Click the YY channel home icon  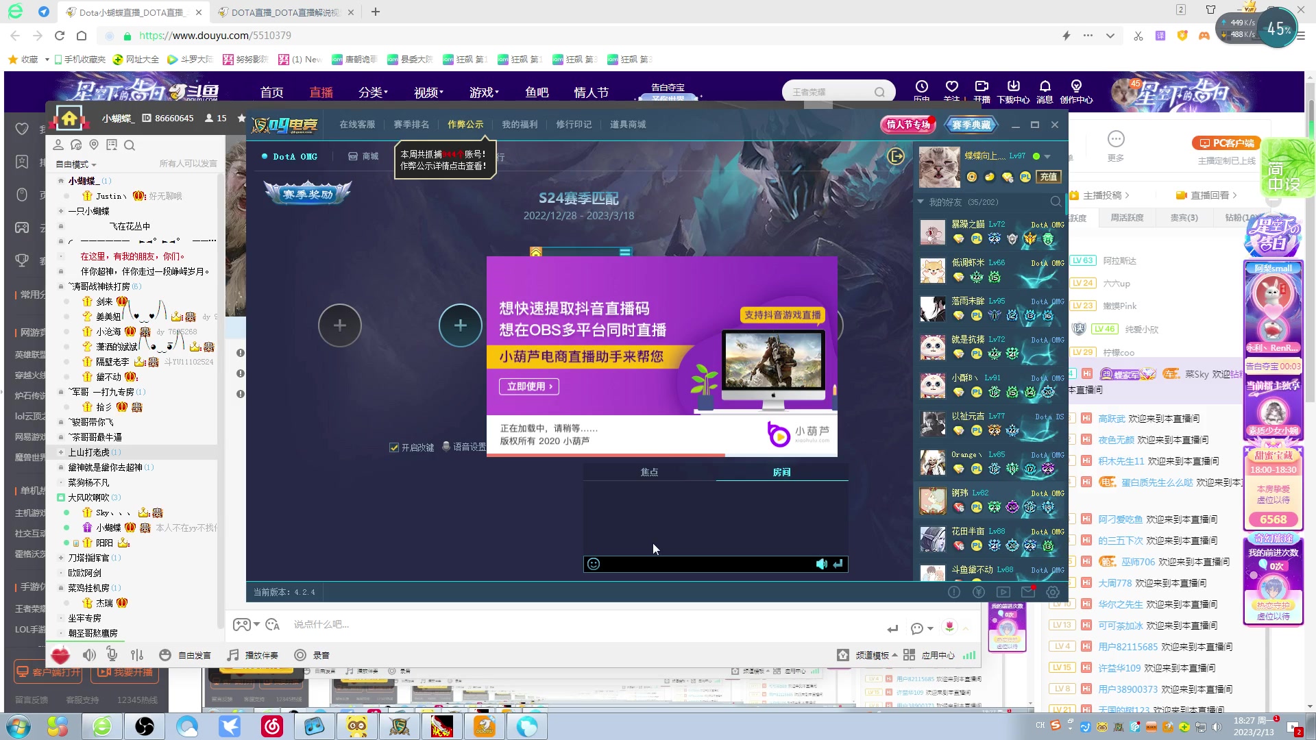(x=69, y=119)
